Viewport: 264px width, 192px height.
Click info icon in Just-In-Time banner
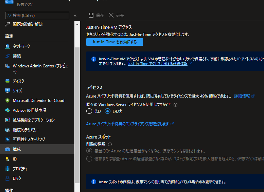pos(94,59)
